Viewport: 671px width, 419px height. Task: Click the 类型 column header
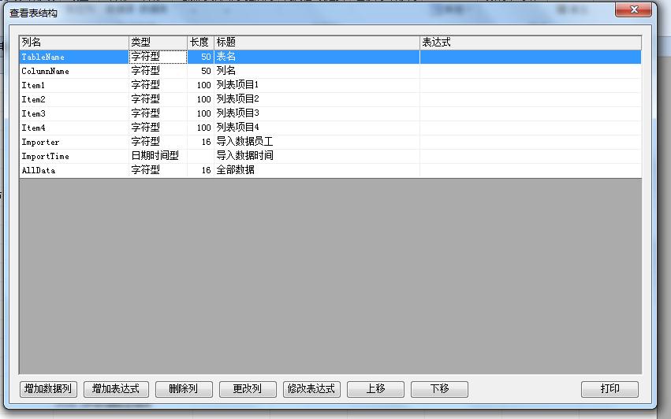coord(158,43)
